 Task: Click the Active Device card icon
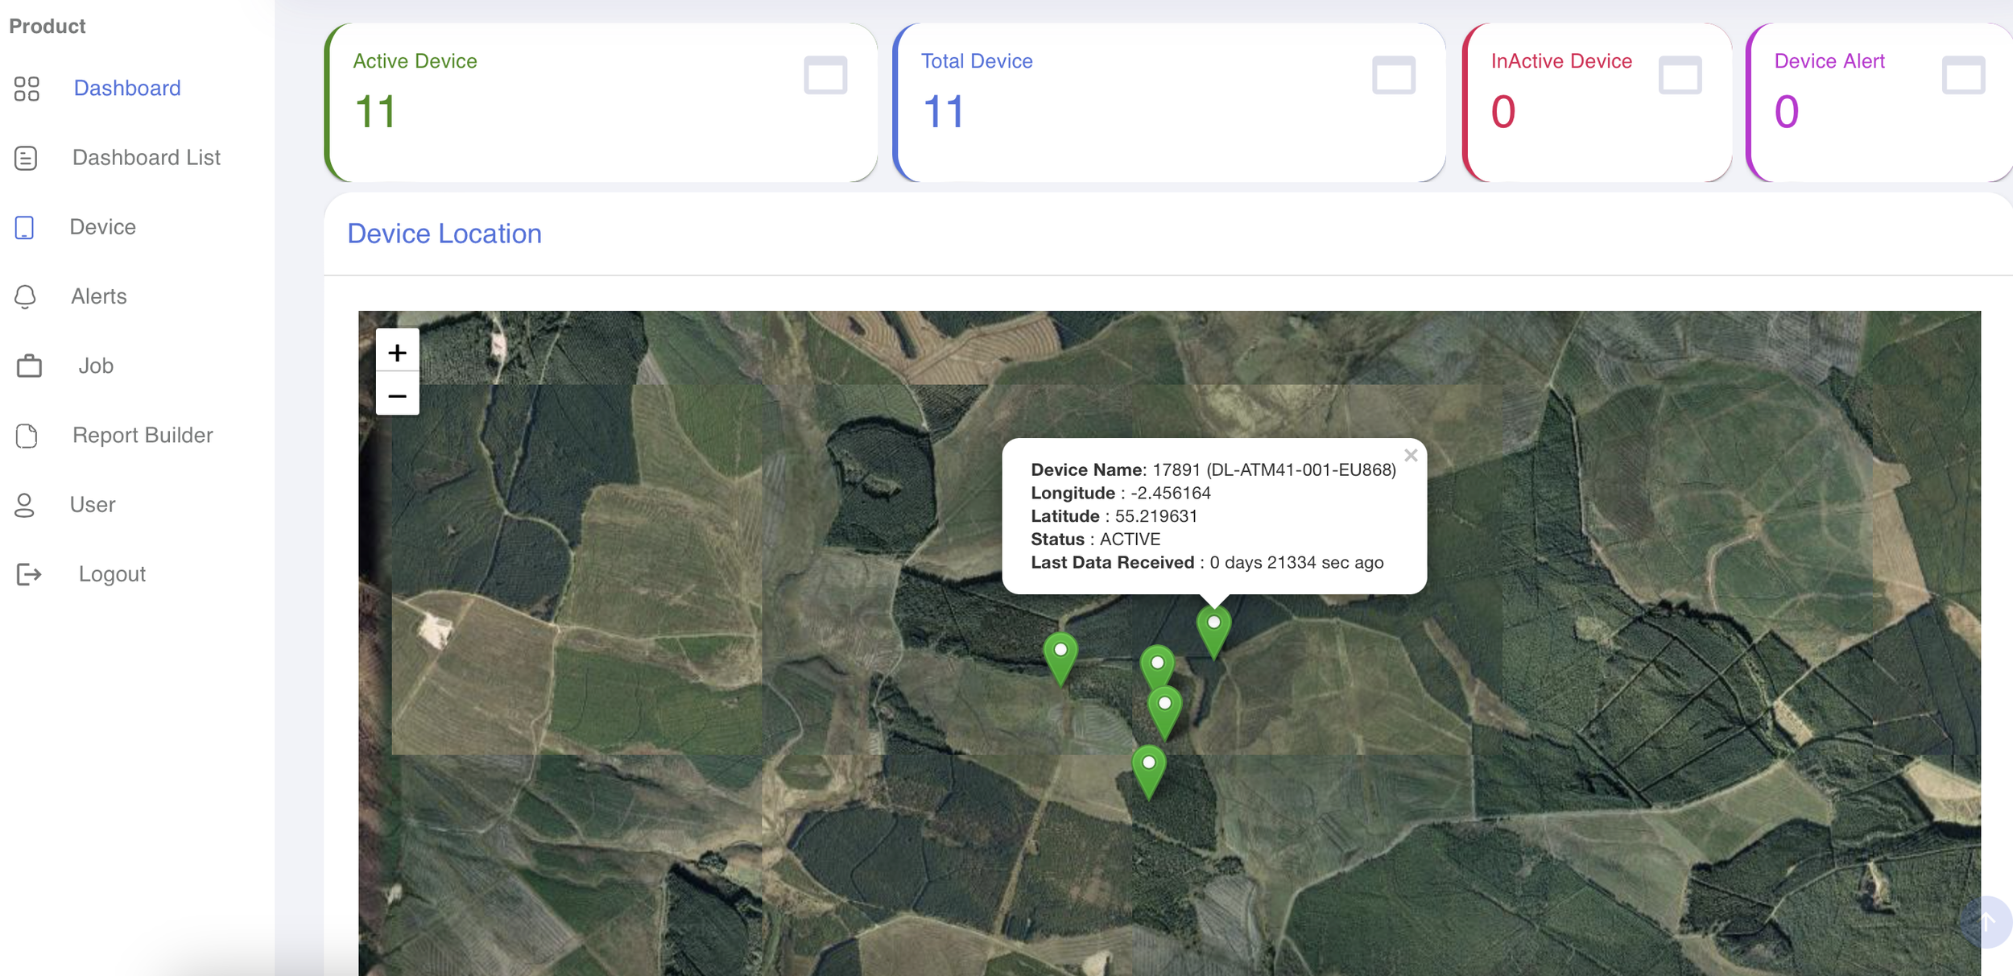tap(825, 76)
